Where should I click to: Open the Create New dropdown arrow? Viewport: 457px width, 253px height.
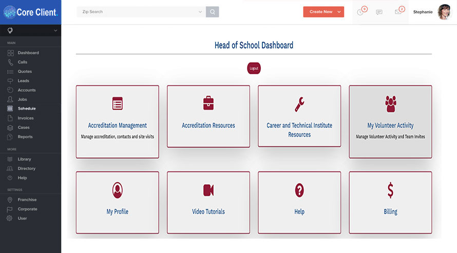pos(339,12)
